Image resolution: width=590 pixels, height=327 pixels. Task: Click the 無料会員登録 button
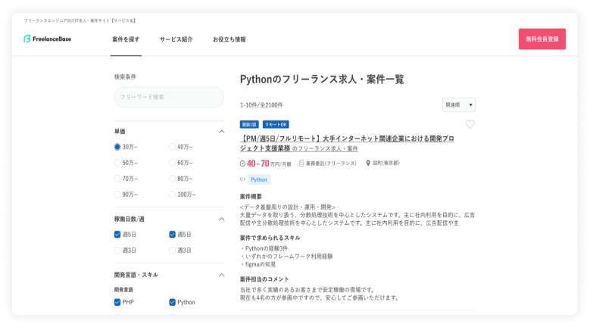542,39
